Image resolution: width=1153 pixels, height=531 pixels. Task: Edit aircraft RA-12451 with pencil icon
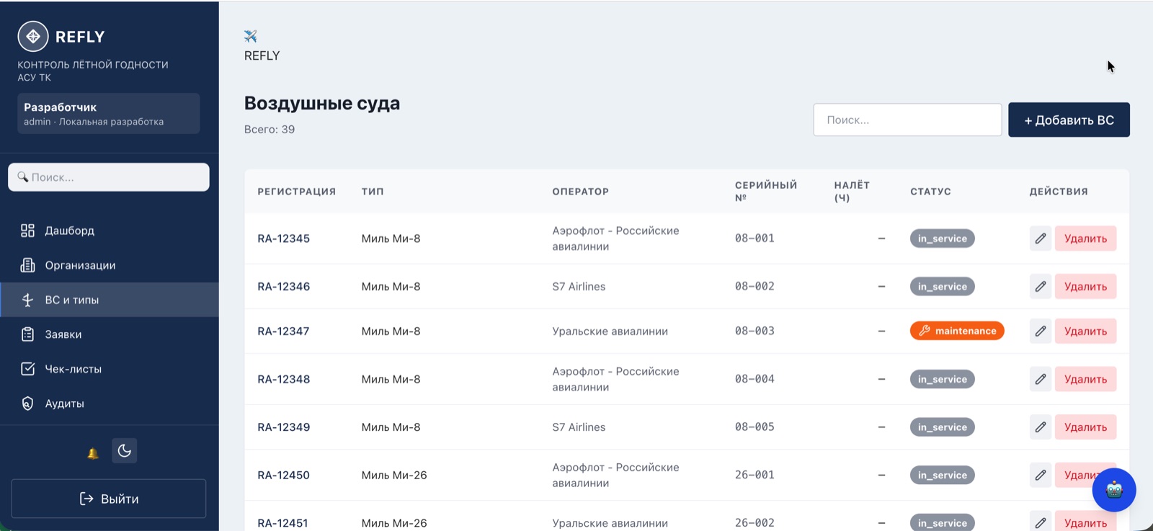[1041, 522]
